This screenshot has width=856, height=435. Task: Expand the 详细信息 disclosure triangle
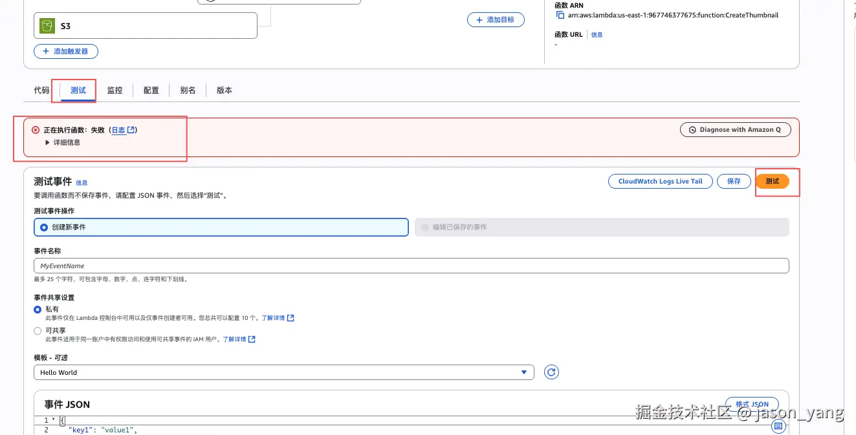(x=47, y=142)
